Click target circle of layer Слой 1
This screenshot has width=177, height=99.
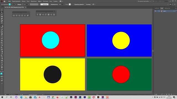click(x=174, y=11)
